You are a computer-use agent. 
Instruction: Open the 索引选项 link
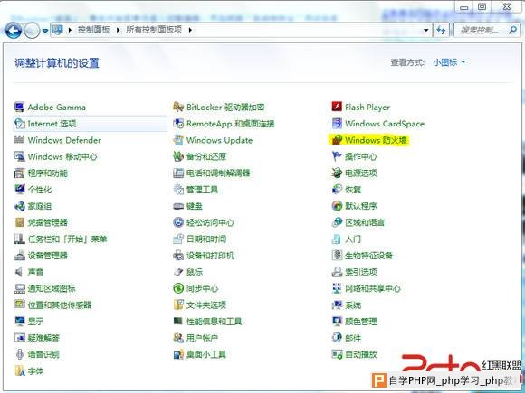pyautogui.click(x=361, y=272)
